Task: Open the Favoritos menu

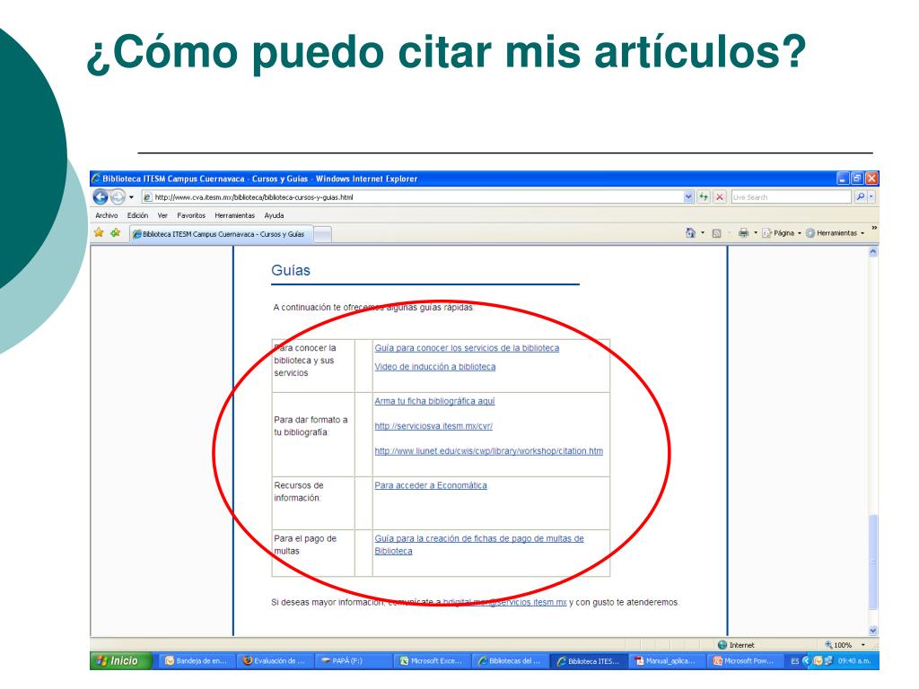Action: pyautogui.click(x=191, y=215)
